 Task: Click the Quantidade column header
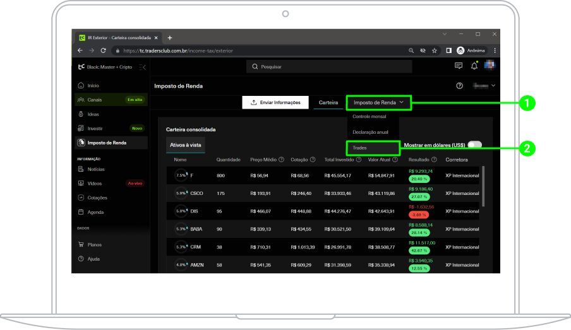click(228, 160)
